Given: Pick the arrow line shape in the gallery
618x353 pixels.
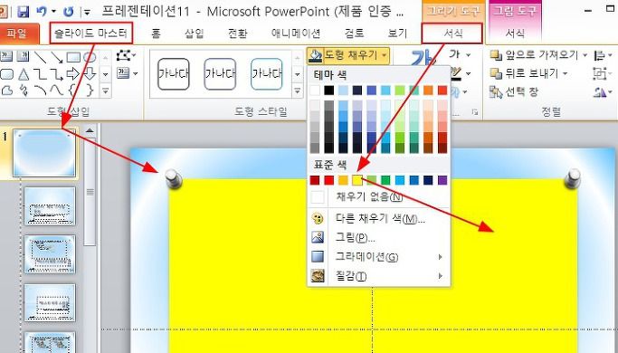Looking at the screenshot, I should [x=57, y=57].
